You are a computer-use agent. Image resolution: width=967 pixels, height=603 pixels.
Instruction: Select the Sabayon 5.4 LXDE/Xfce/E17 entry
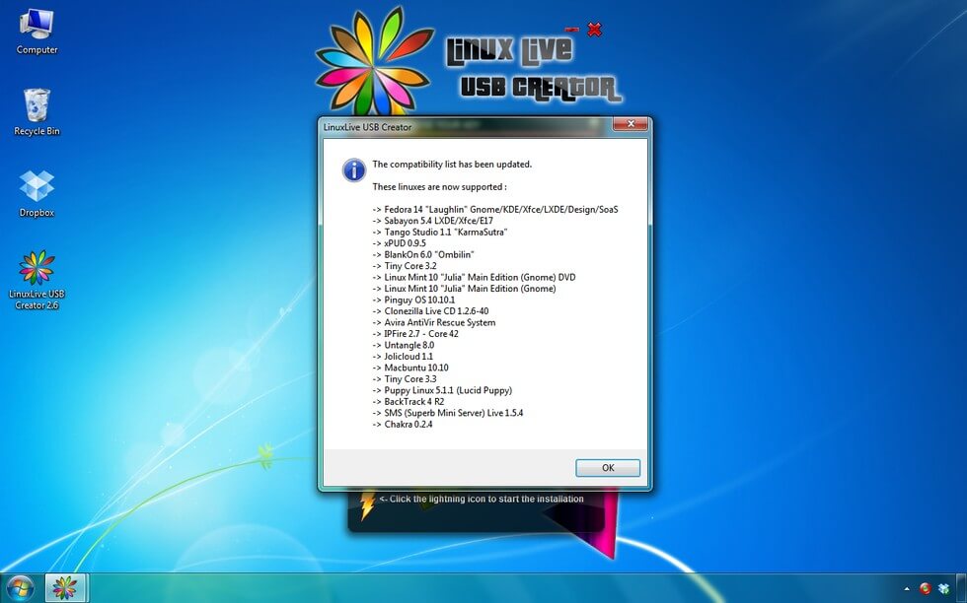[433, 221]
